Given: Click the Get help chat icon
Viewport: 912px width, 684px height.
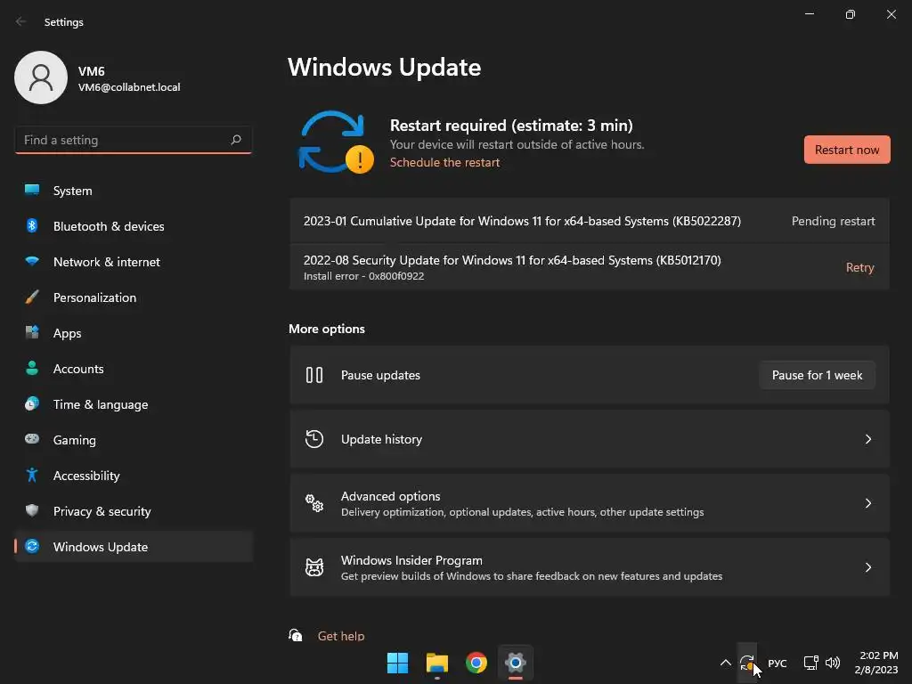Looking at the screenshot, I should pos(296,635).
